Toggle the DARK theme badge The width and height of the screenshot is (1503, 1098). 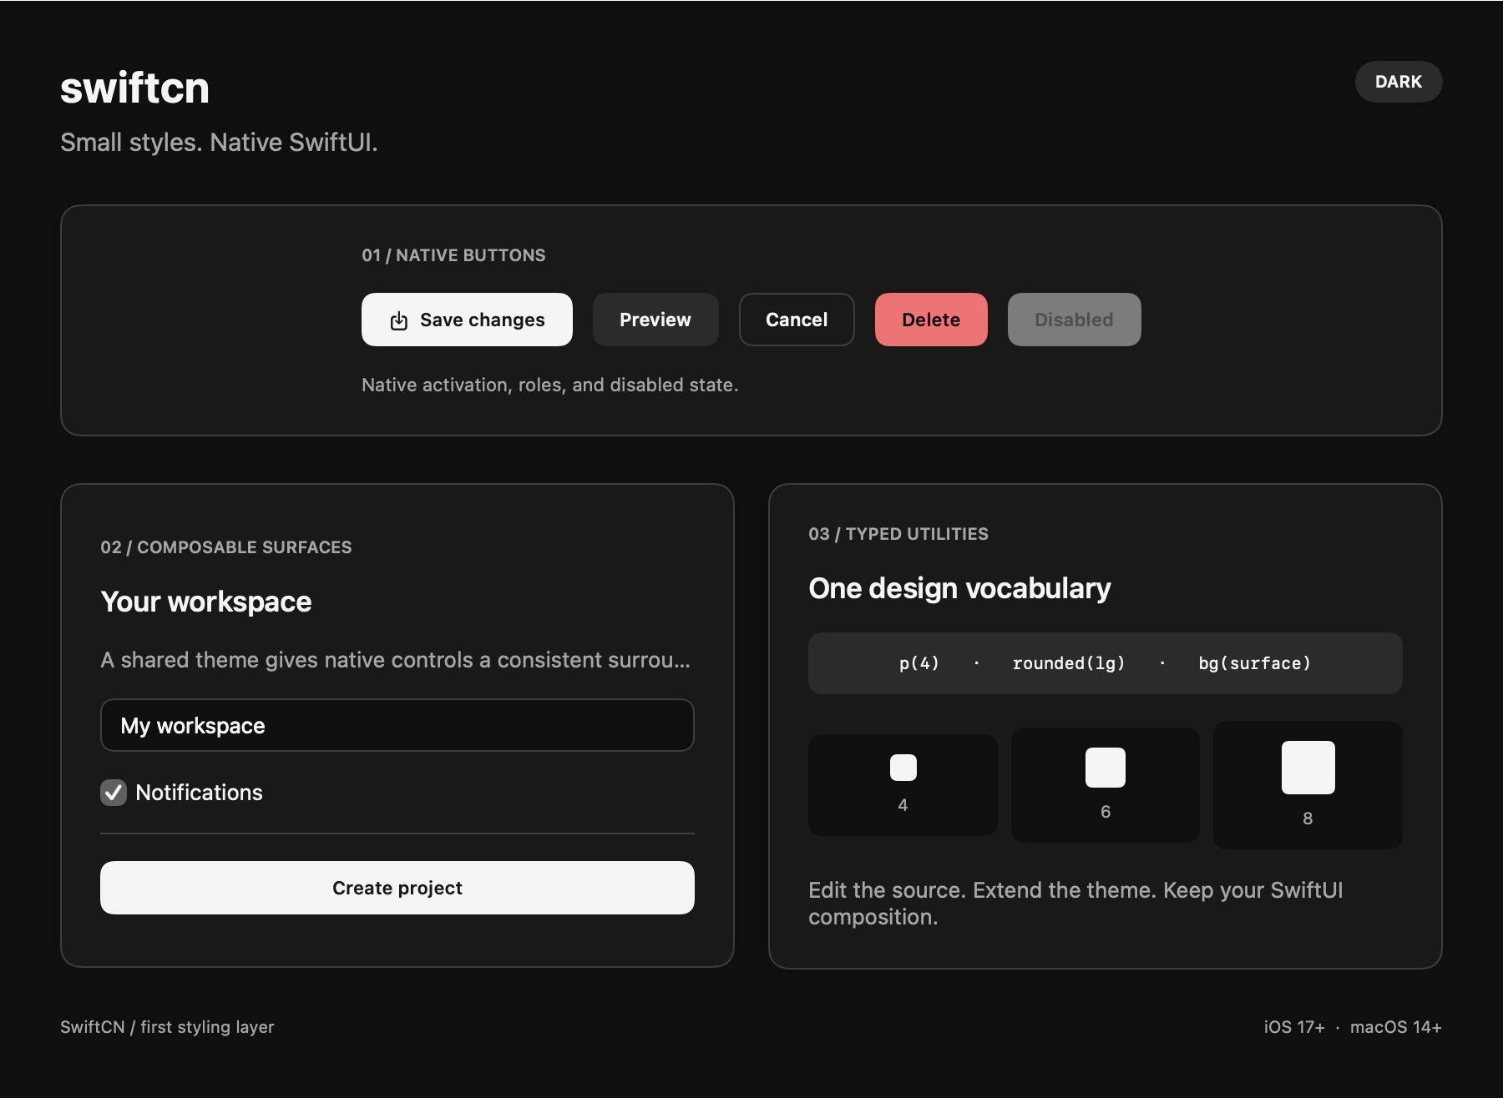1399,82
